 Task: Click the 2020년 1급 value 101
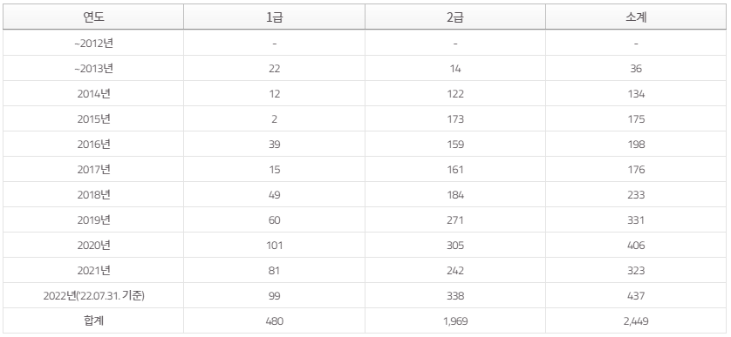[274, 245]
